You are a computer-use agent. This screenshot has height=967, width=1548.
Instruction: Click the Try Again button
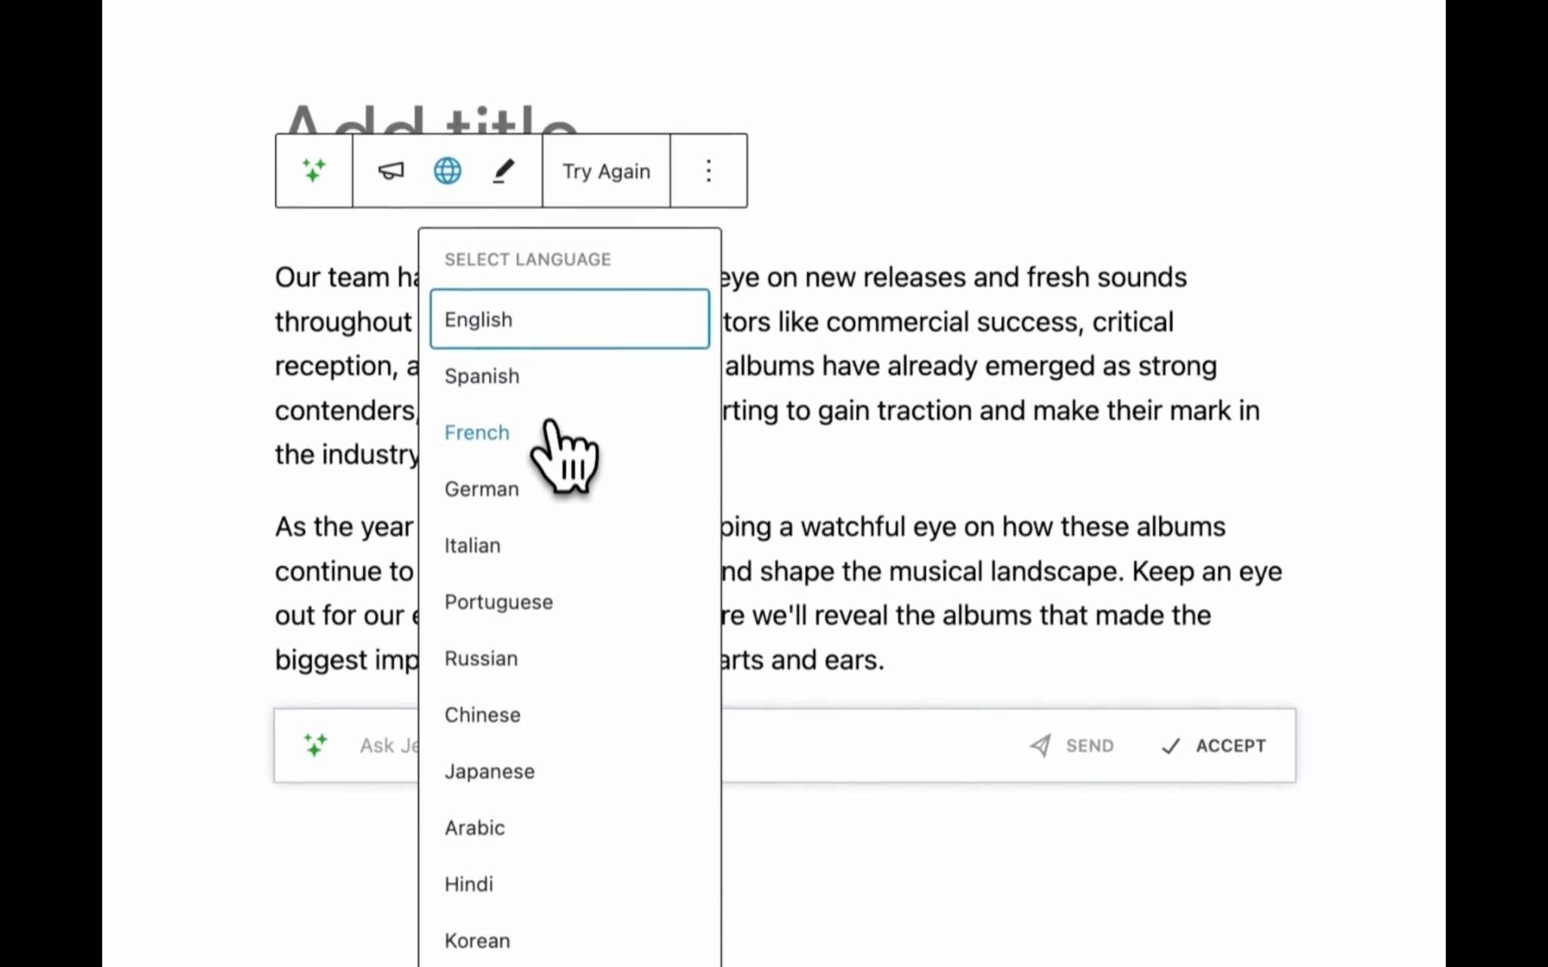coord(605,171)
